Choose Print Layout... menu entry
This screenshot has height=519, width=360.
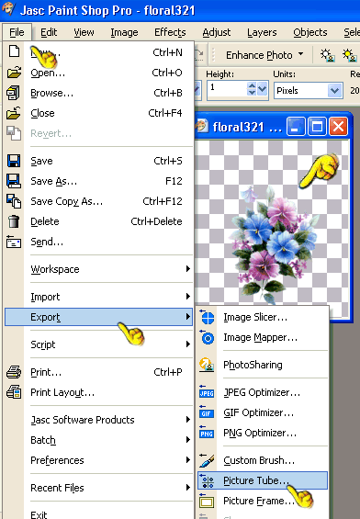coord(98,392)
